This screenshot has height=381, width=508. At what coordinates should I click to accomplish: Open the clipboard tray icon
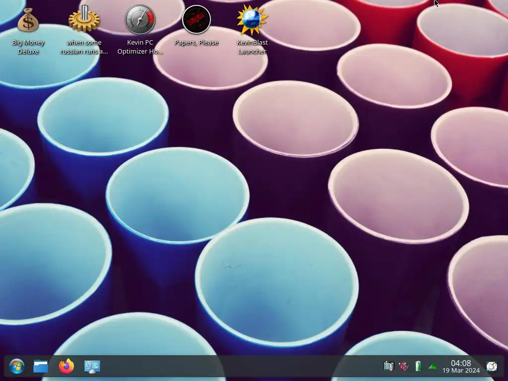pos(388,366)
